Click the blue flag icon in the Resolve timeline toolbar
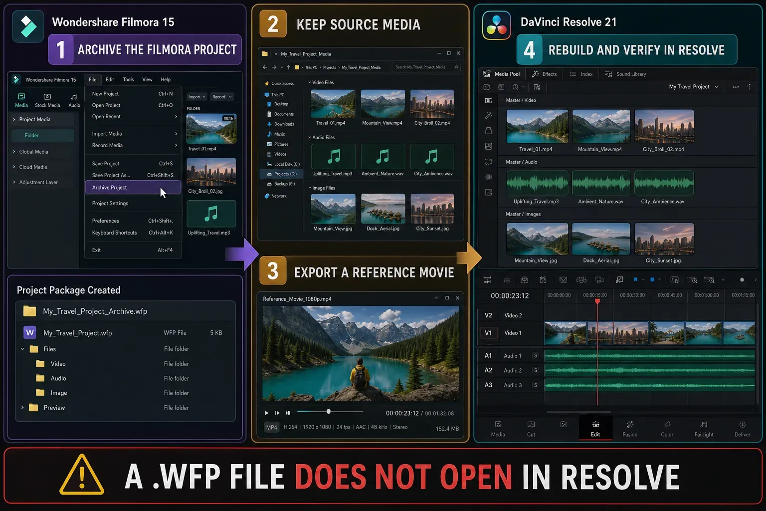 635,279
